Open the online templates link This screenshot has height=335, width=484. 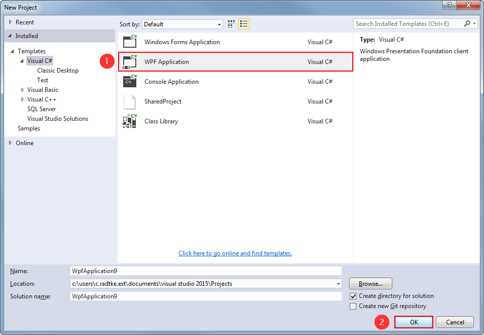(x=235, y=253)
